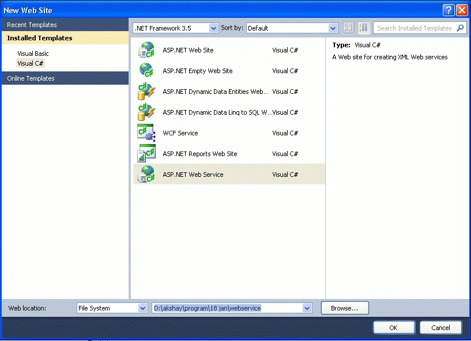Open the .NET Framework 3.5 dropdown
Screen dimensions: 471x341
pyautogui.click(x=175, y=28)
